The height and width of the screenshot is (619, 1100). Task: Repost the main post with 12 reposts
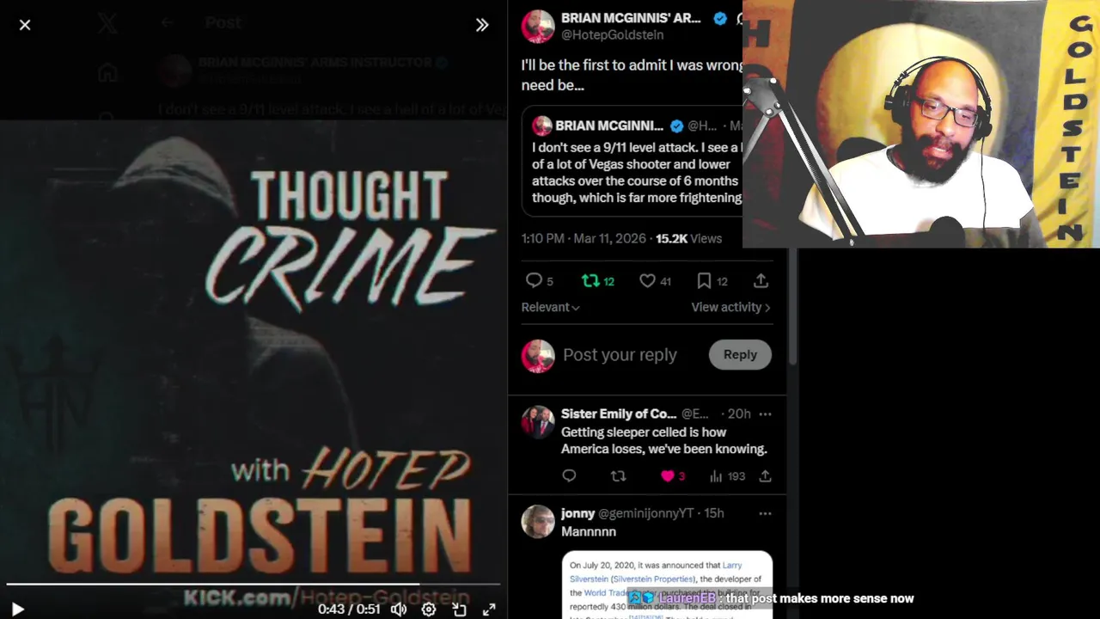point(598,280)
